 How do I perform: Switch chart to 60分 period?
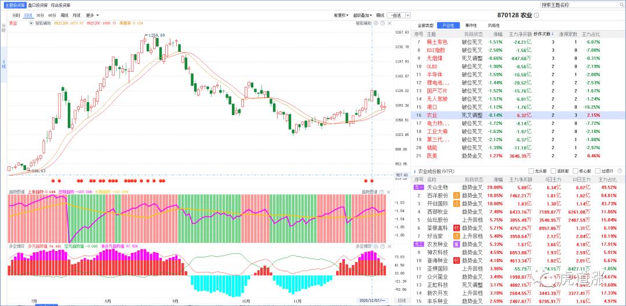[52, 15]
